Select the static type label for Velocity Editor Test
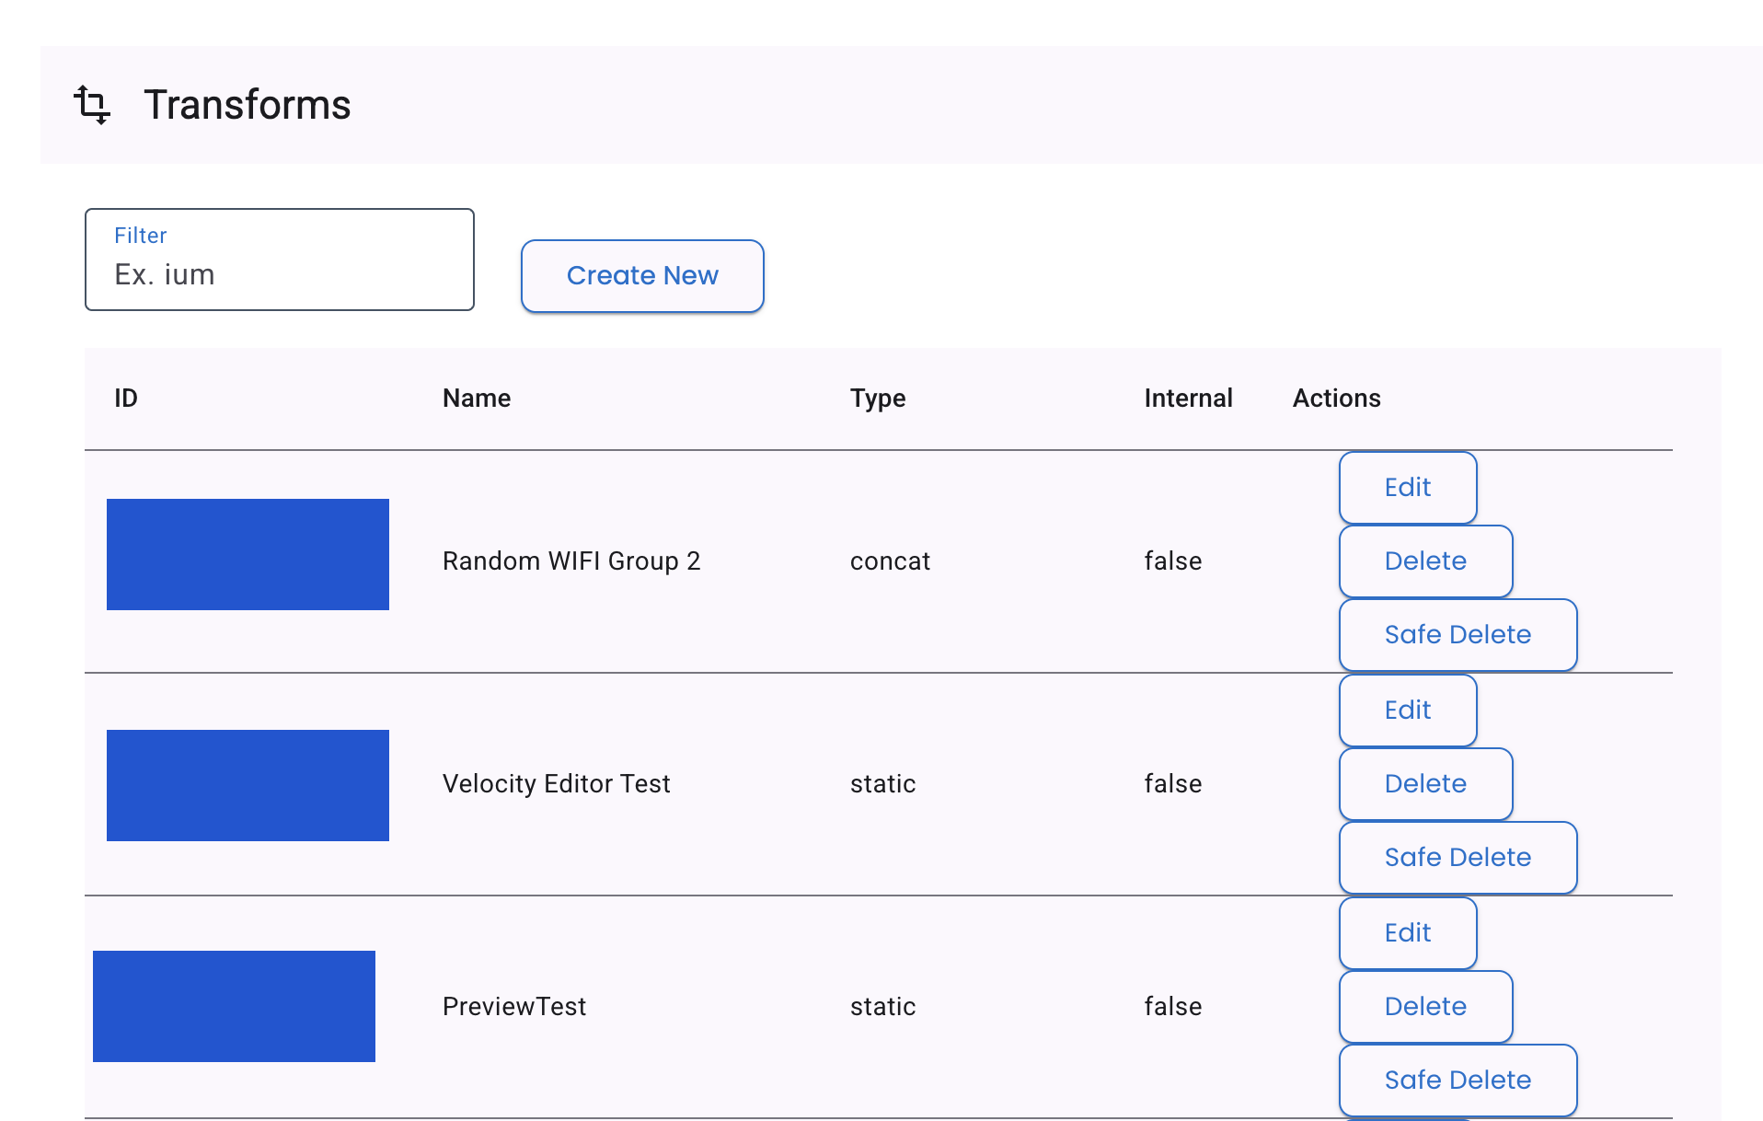This screenshot has width=1763, height=1121. (882, 783)
